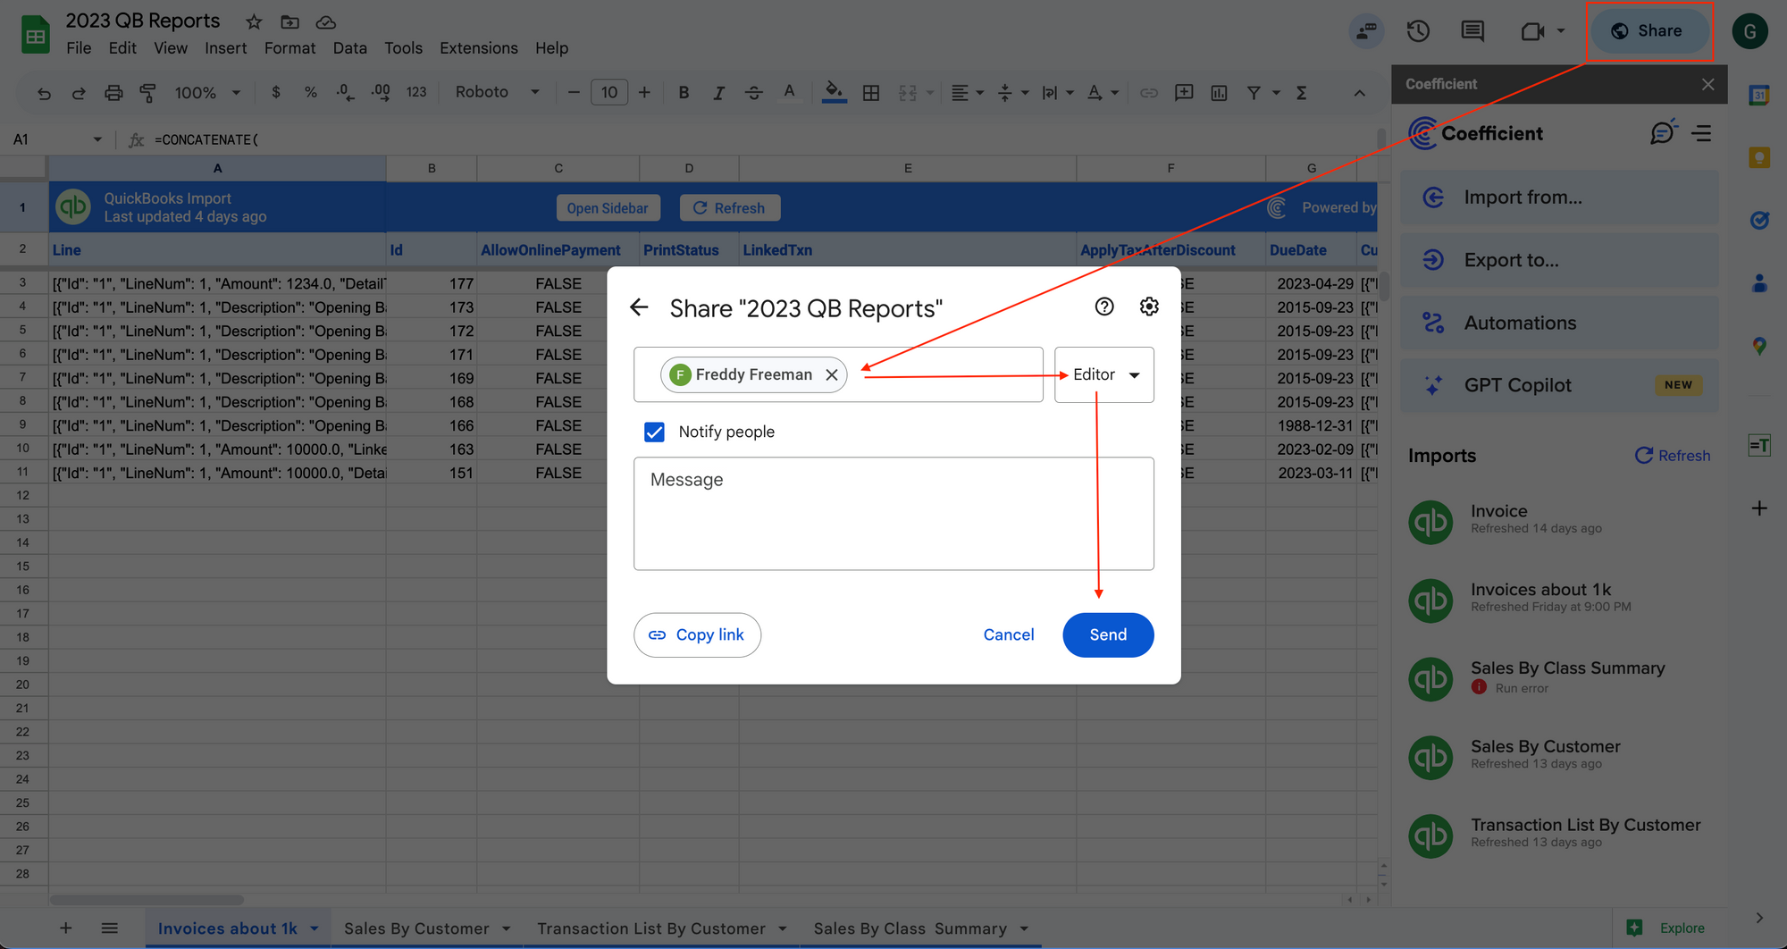Open text color picker
The height and width of the screenshot is (949, 1787).
pos(789,92)
